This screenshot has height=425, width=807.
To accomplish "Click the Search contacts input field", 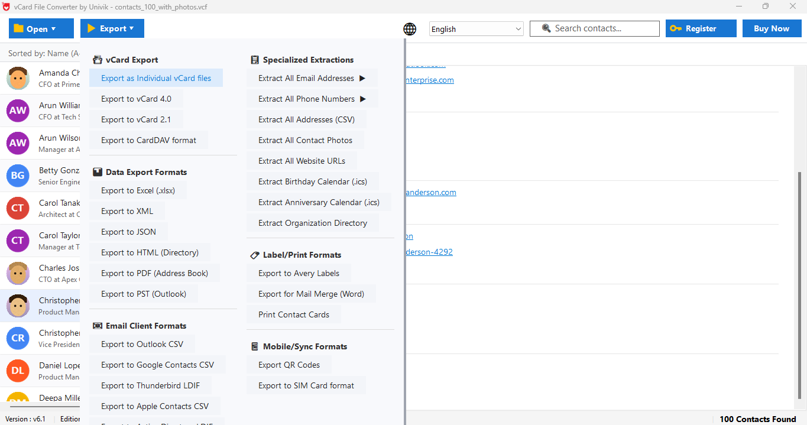I will 597,28.
